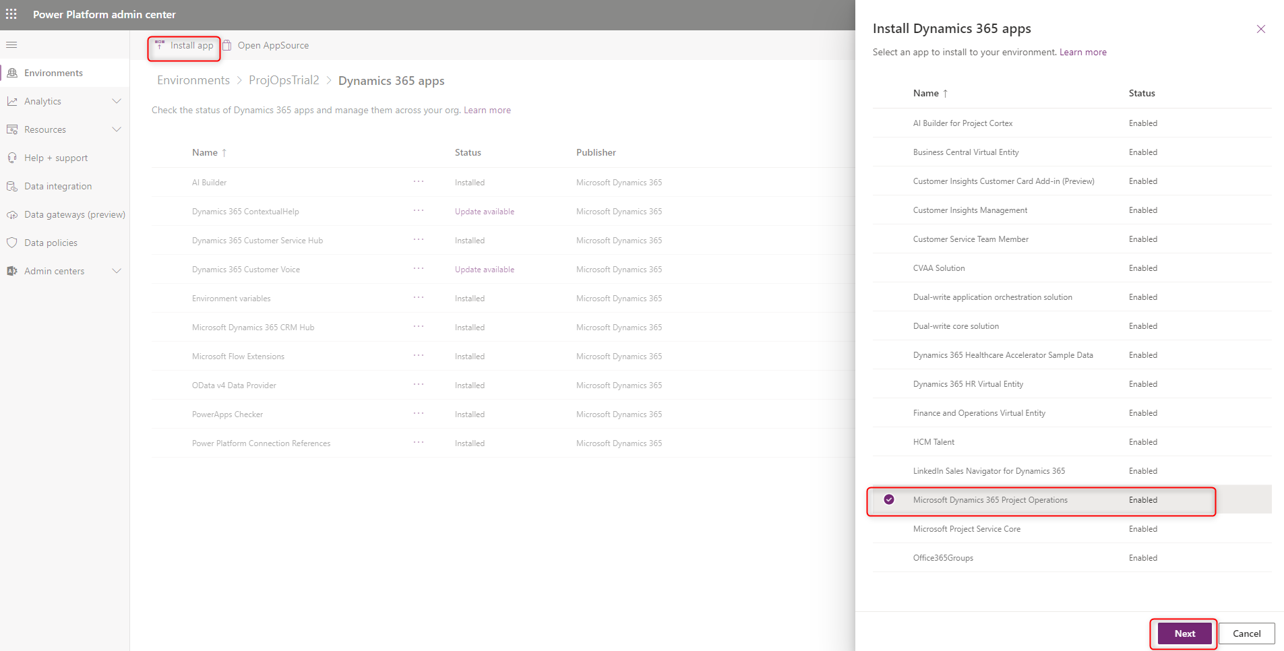Select the Microsoft Project Service Core row
This screenshot has width=1284, height=651.
click(1072, 529)
